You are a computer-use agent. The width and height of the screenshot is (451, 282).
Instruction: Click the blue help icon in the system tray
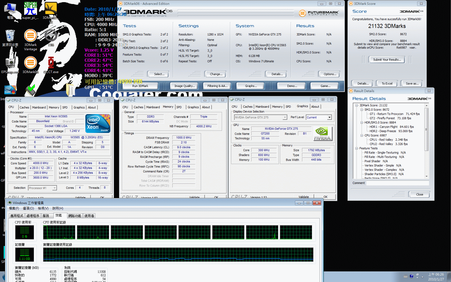point(412,276)
